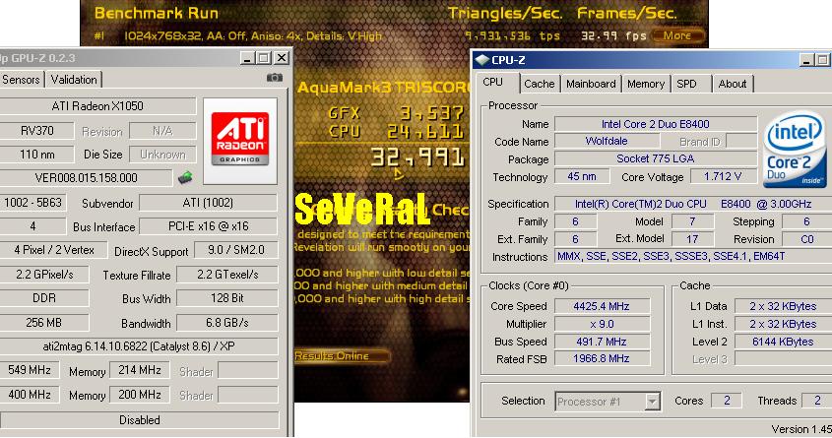Click the 1.712 V core voltage field
The width and height of the screenshot is (832, 438).
tap(723, 176)
